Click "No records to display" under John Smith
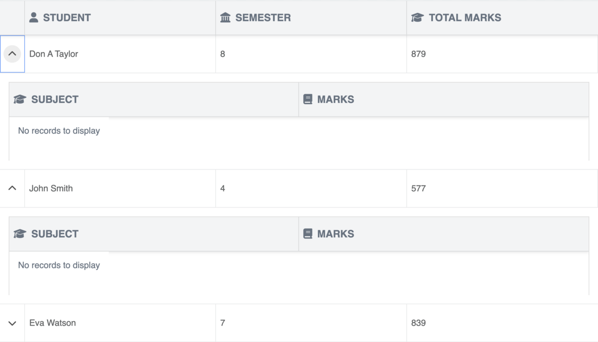Viewport: 598px width, 342px height. coord(59,265)
